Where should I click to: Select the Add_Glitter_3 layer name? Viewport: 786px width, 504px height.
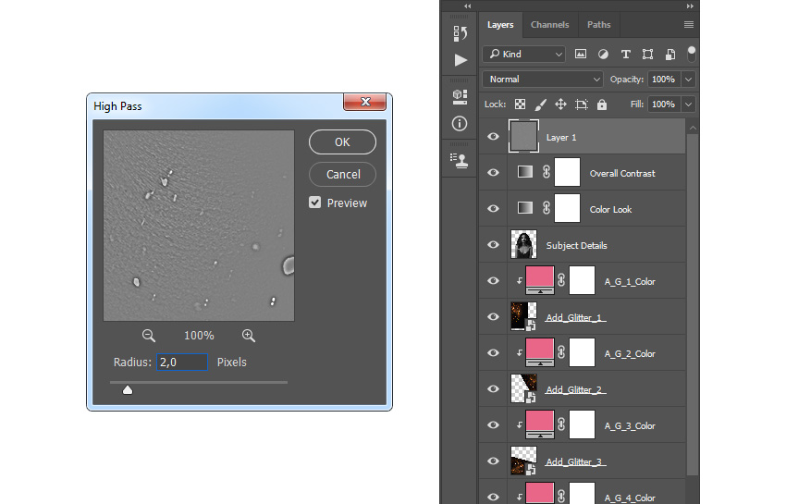575,461
